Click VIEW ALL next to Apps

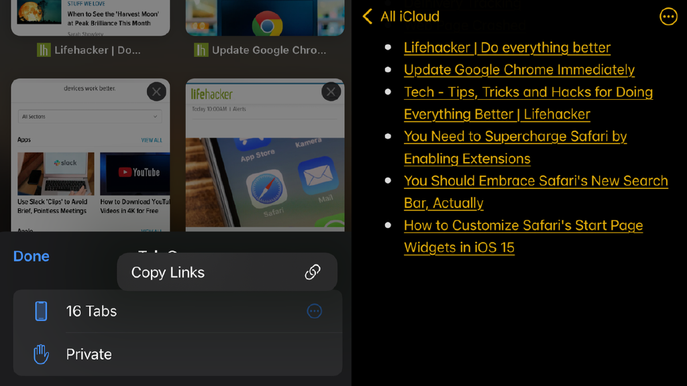click(152, 140)
